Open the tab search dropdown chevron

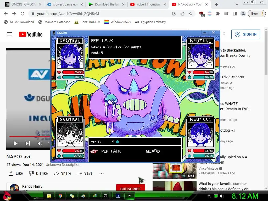(x=237, y=4)
